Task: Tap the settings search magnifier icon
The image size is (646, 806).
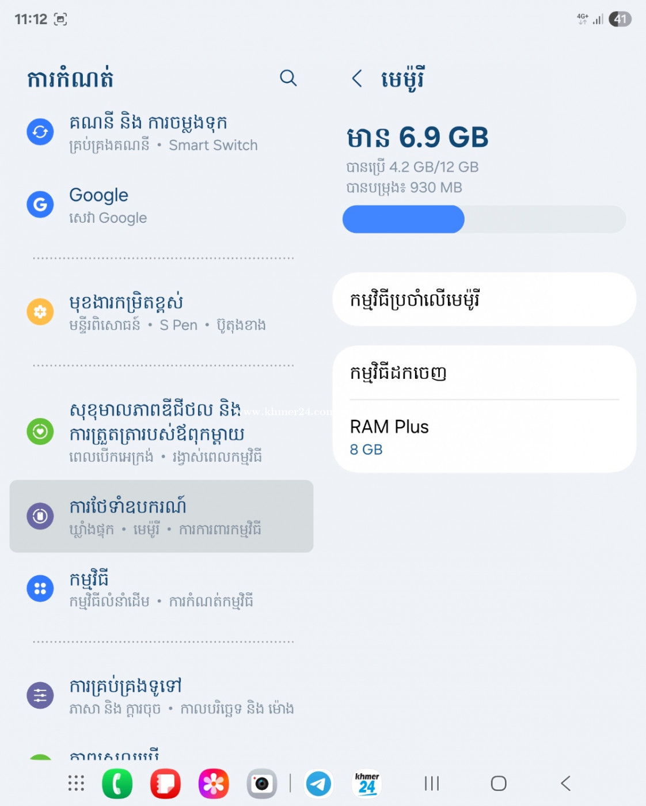Action: [288, 78]
